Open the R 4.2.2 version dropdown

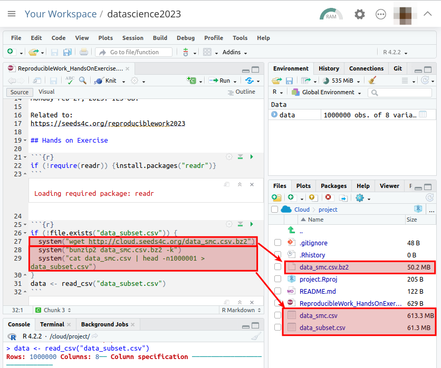point(395,52)
